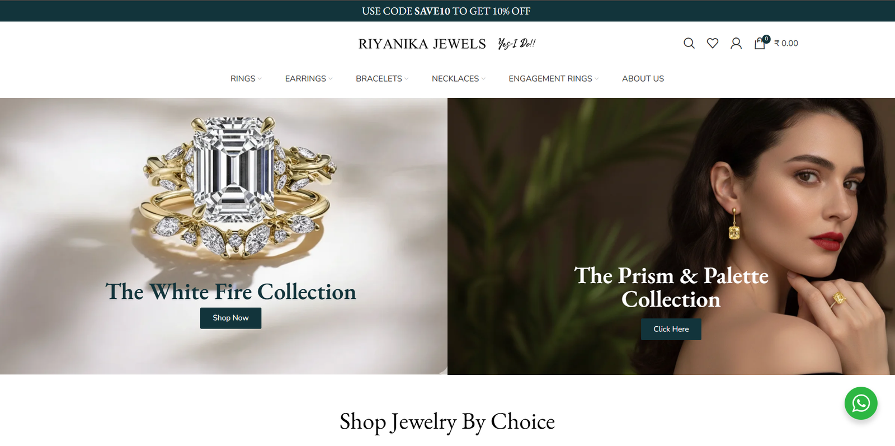Expand the Necklaces dropdown chevron

point(483,79)
